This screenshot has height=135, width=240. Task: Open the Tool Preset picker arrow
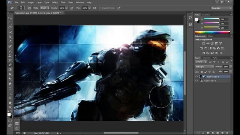[x=16, y=8]
